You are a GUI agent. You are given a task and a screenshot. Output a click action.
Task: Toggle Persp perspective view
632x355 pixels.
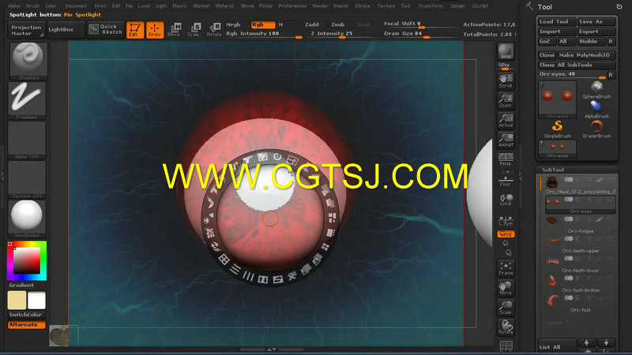(x=506, y=159)
